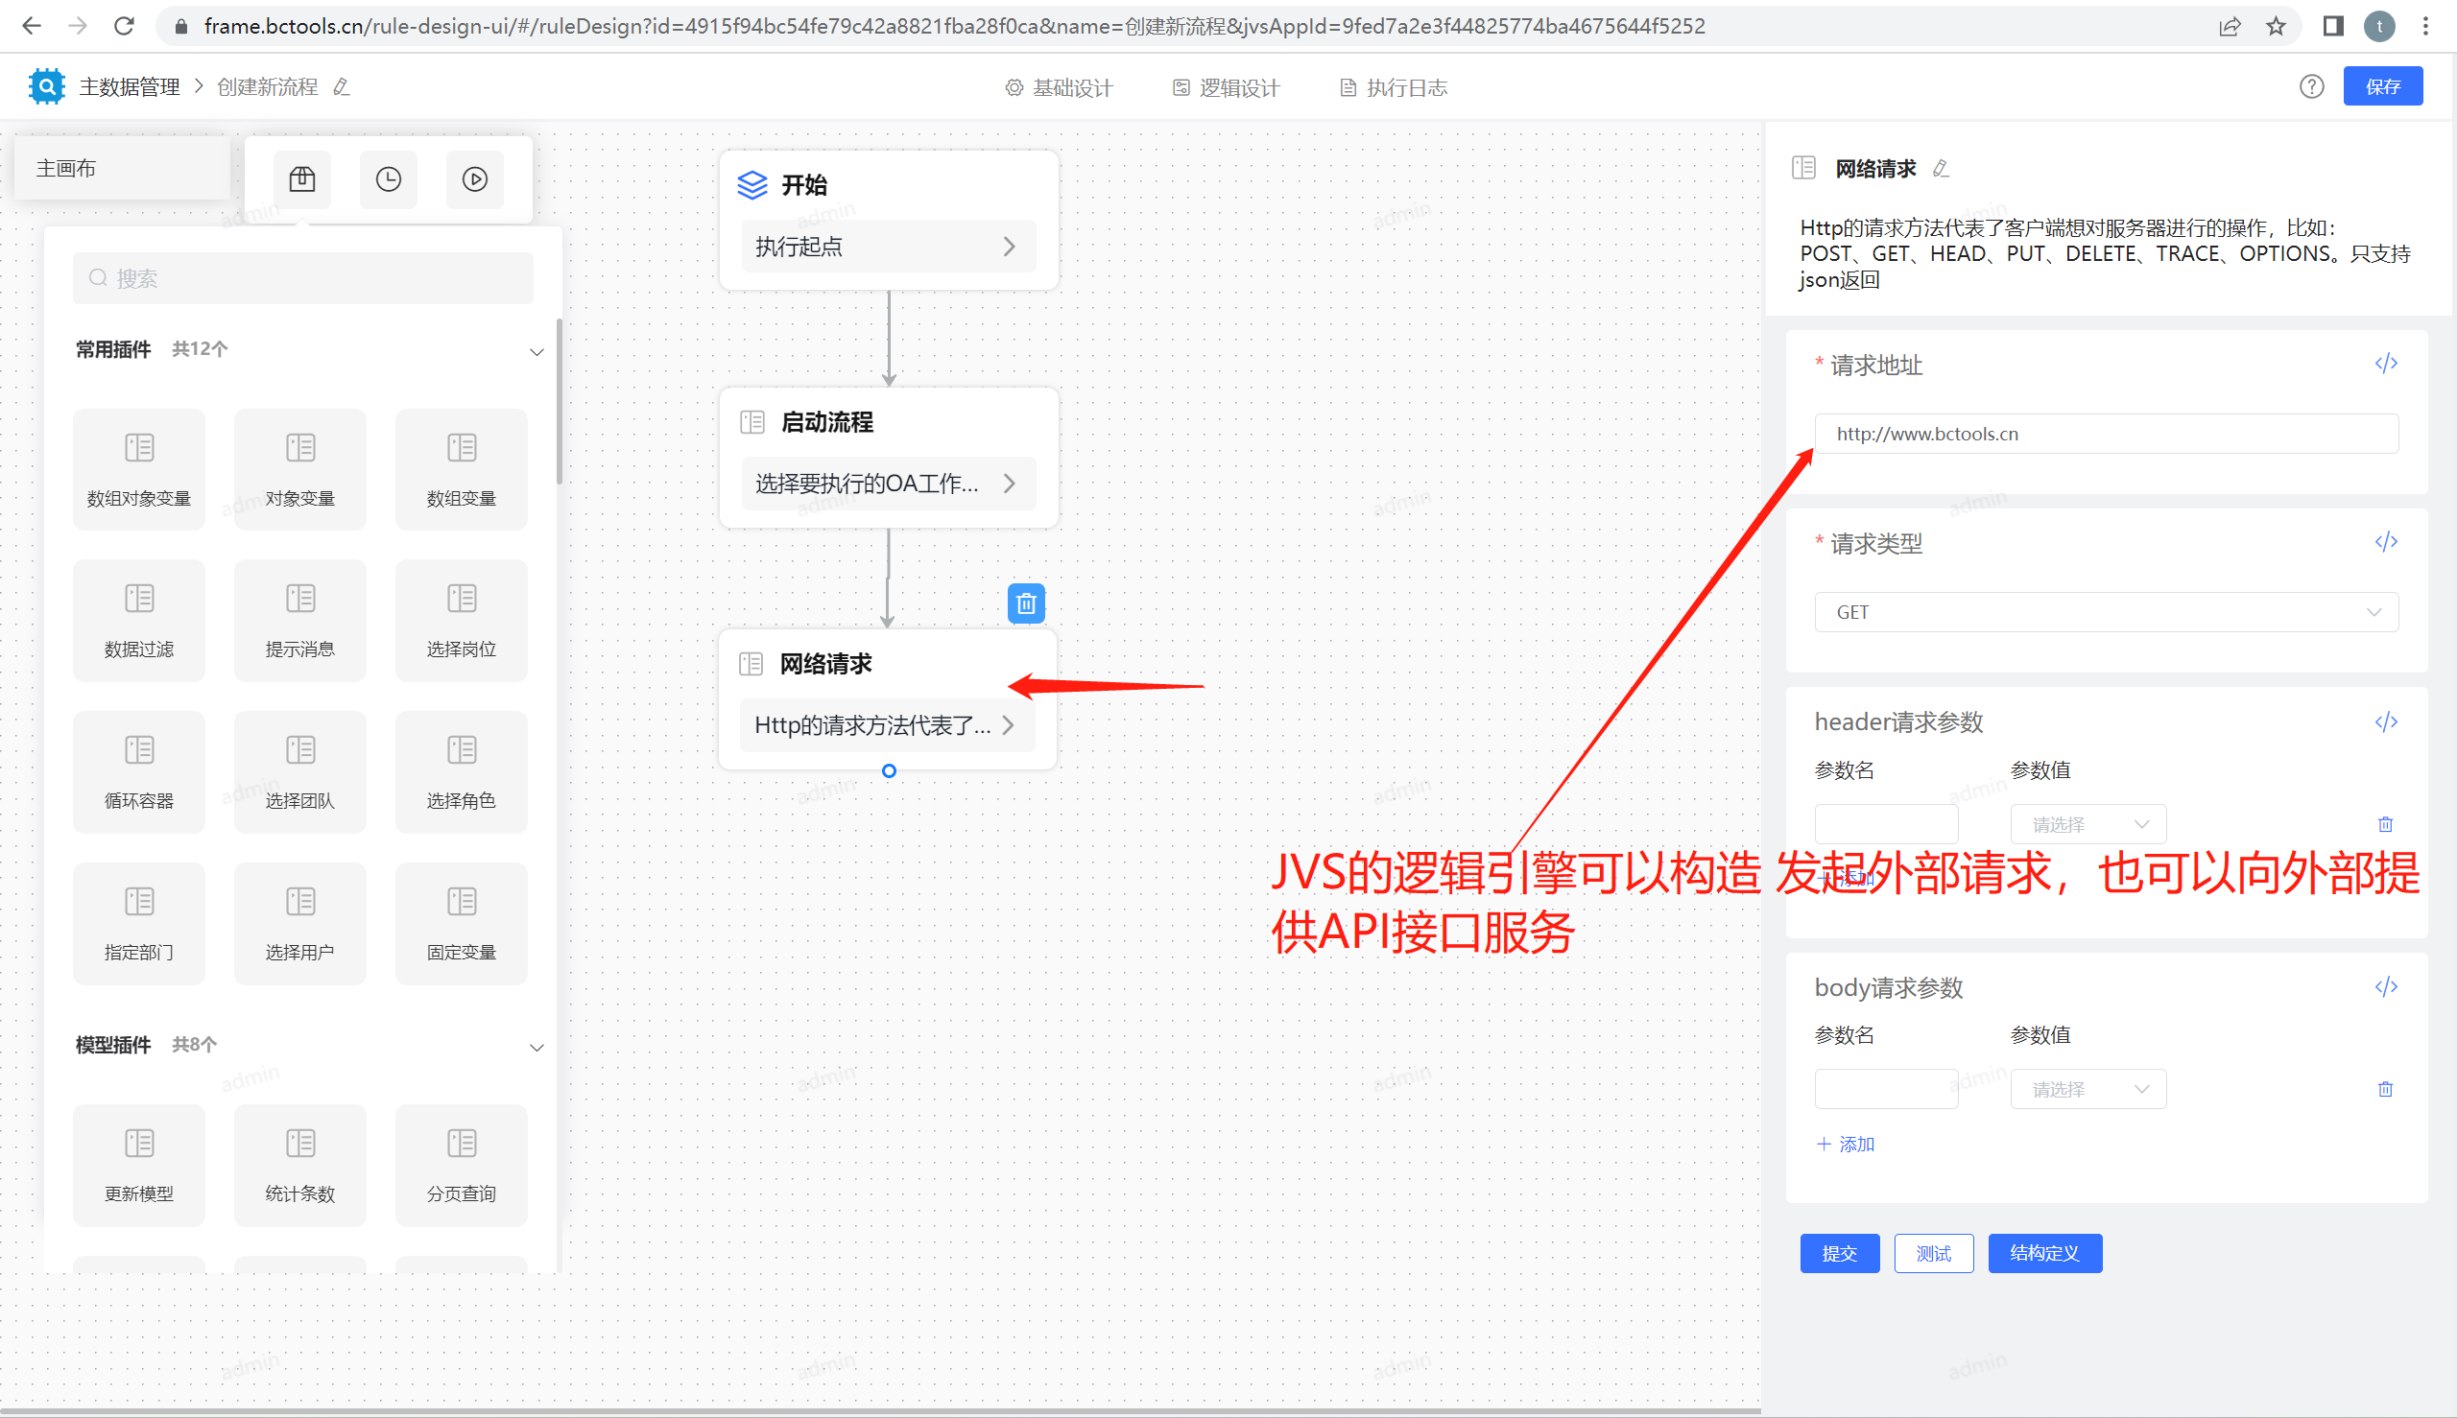Select the 对象变量 plugin
The image size is (2457, 1418).
pos(300,470)
